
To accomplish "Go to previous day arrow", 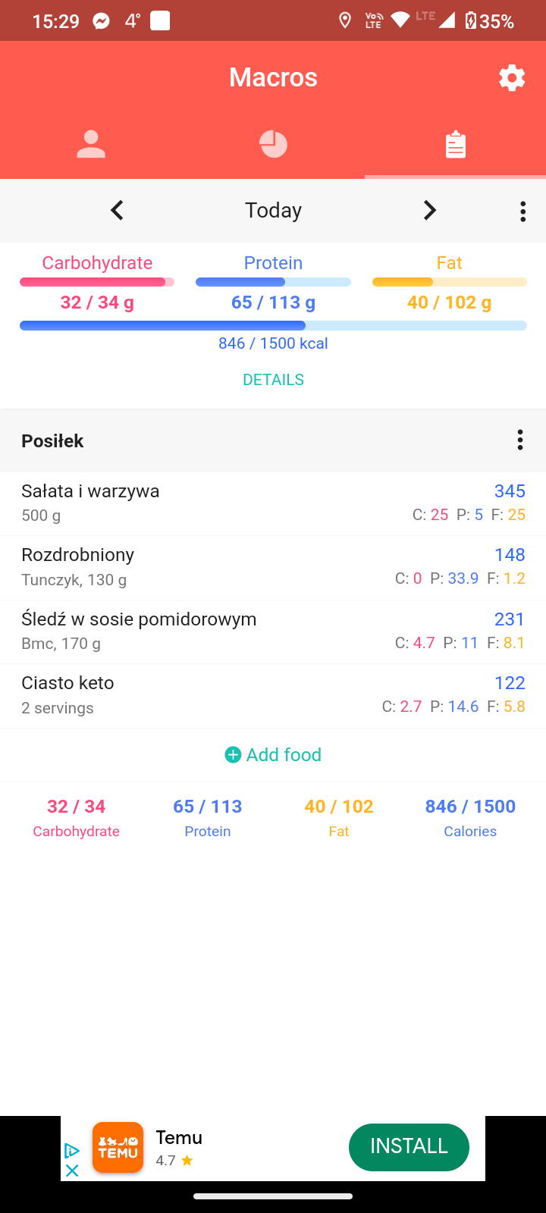I will pyautogui.click(x=117, y=210).
